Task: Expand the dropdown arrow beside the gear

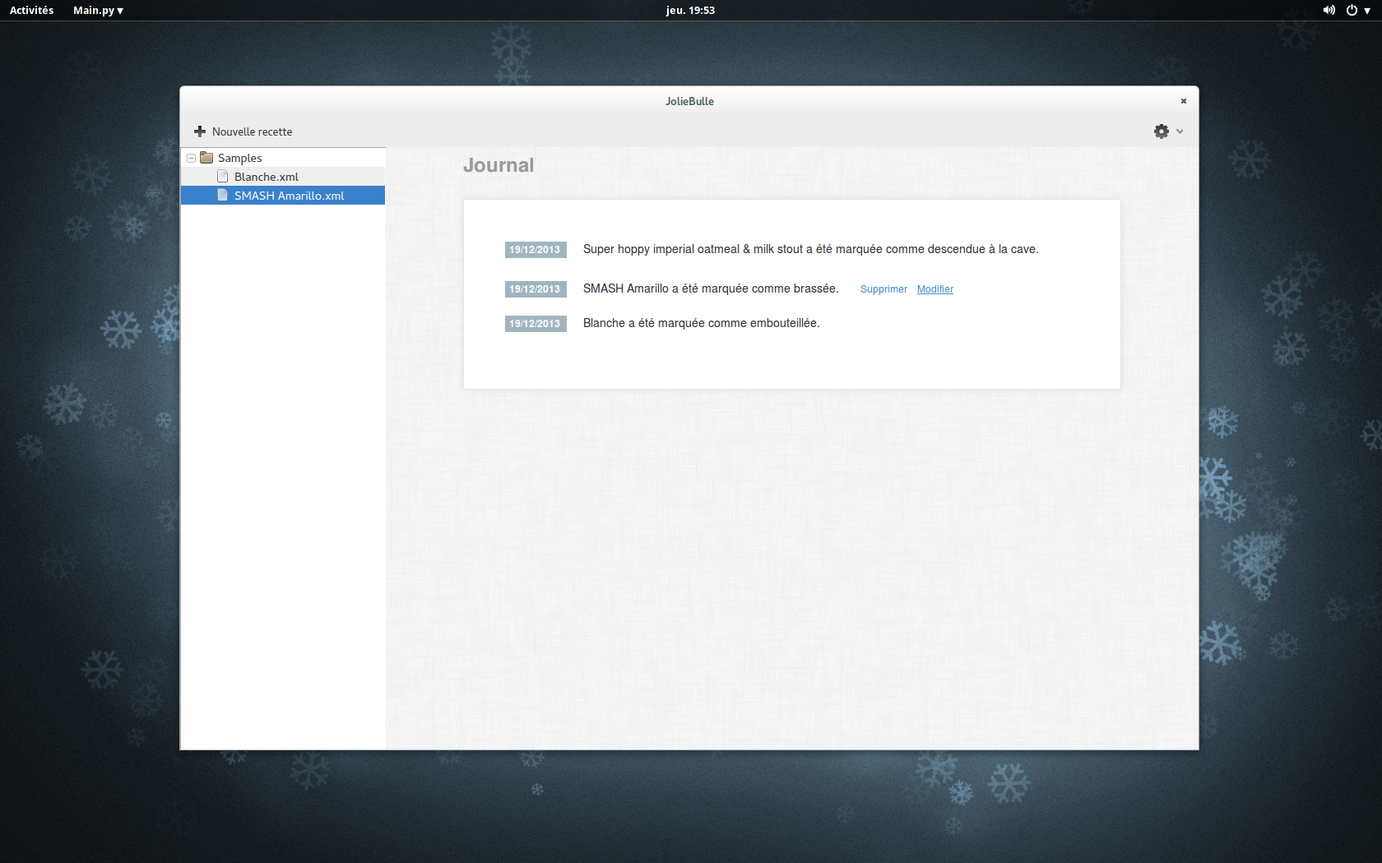Action: point(1180,132)
